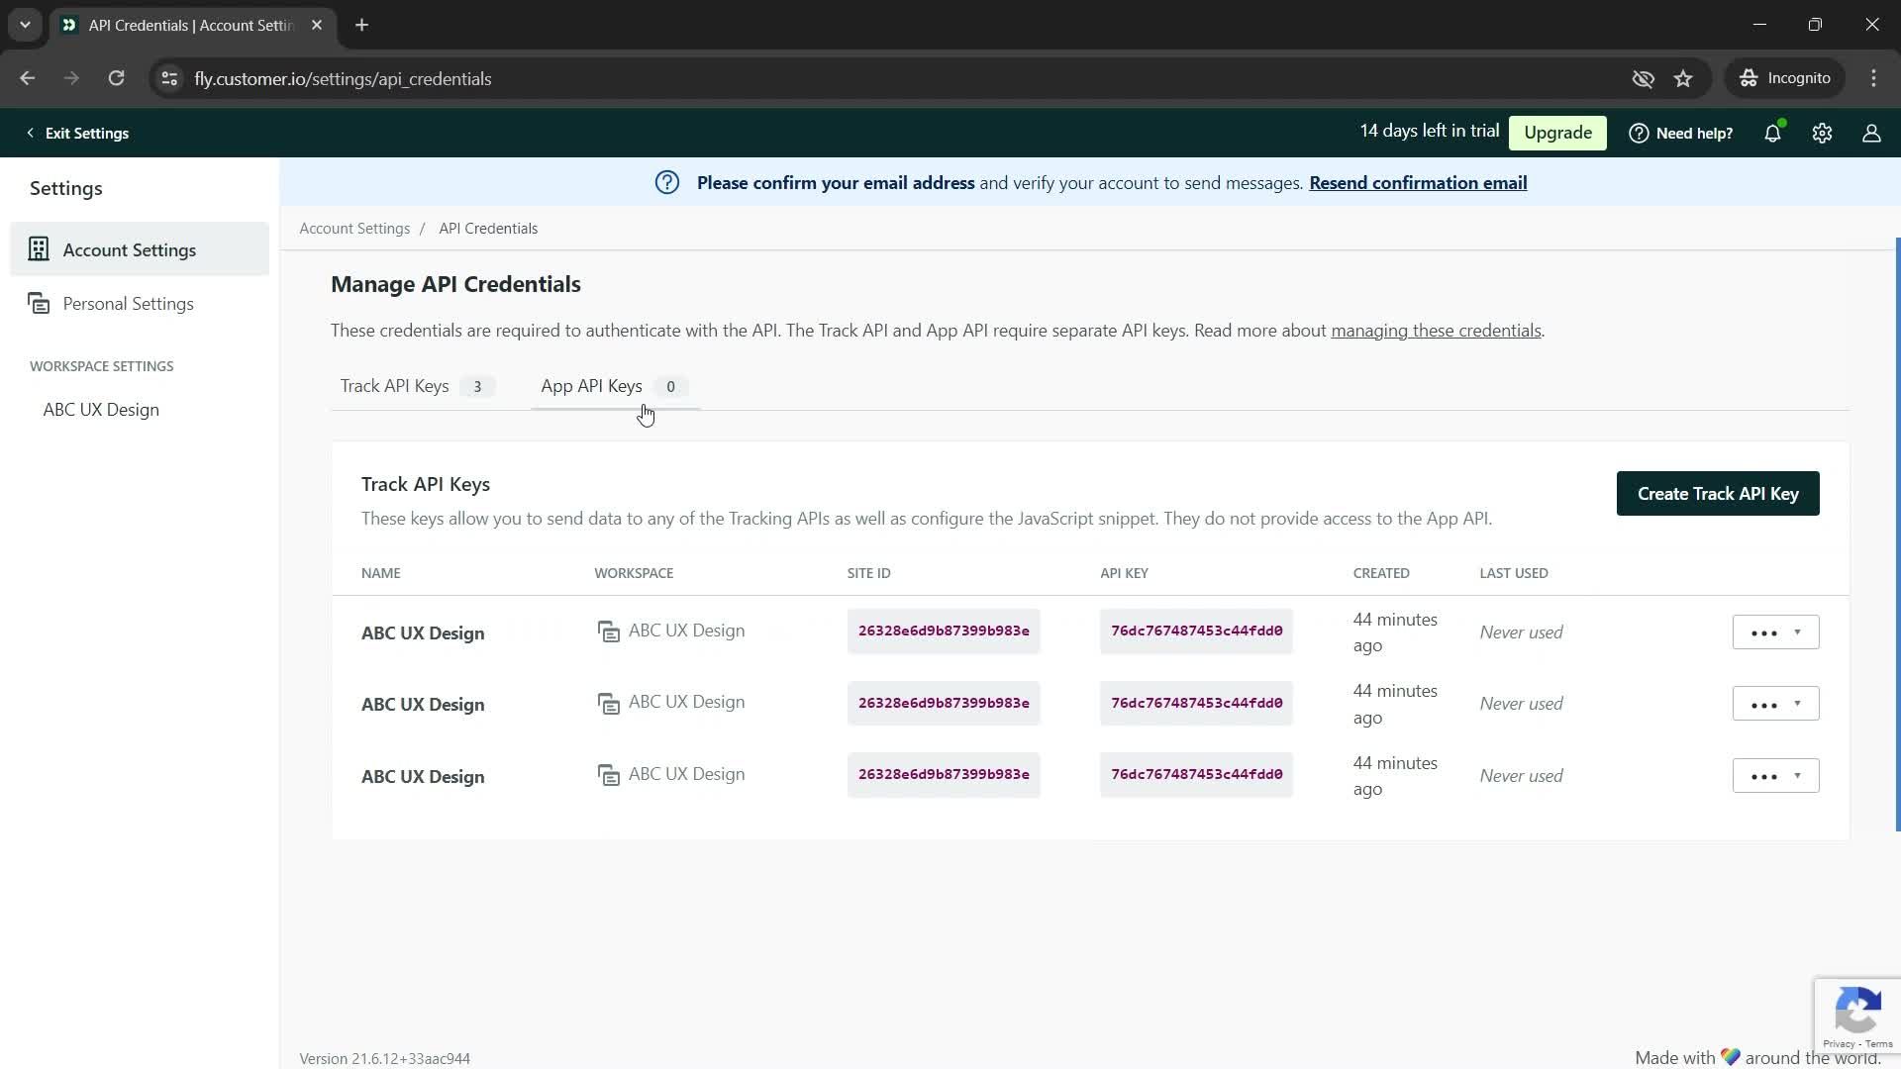Copy API Key in third row
This screenshot has width=1901, height=1069.
pos(1196,775)
